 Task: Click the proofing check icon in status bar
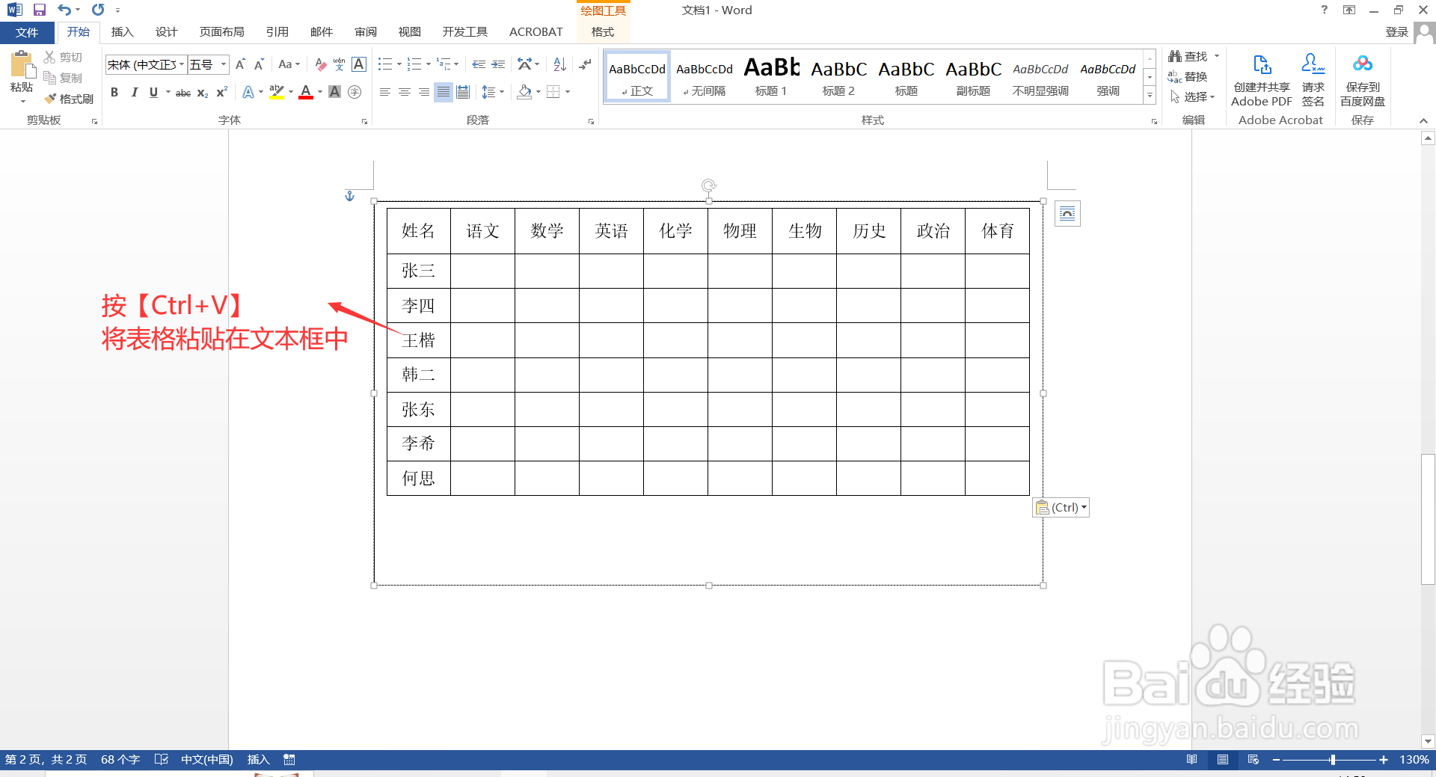pyautogui.click(x=161, y=760)
